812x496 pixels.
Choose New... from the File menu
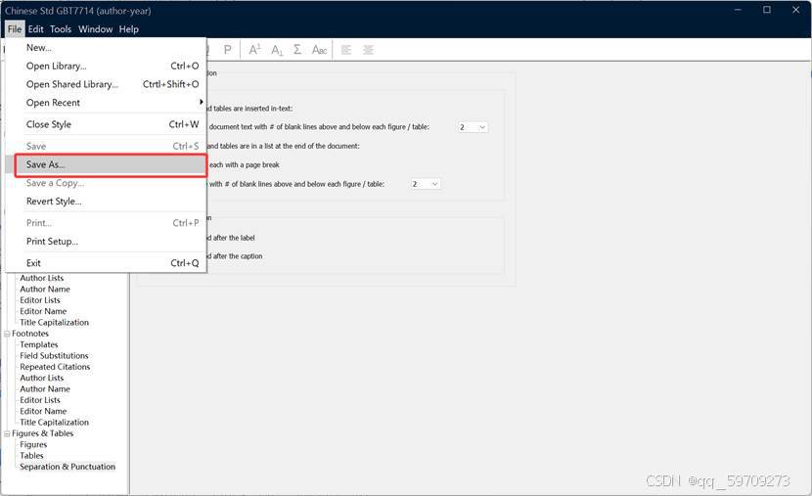tap(106, 48)
